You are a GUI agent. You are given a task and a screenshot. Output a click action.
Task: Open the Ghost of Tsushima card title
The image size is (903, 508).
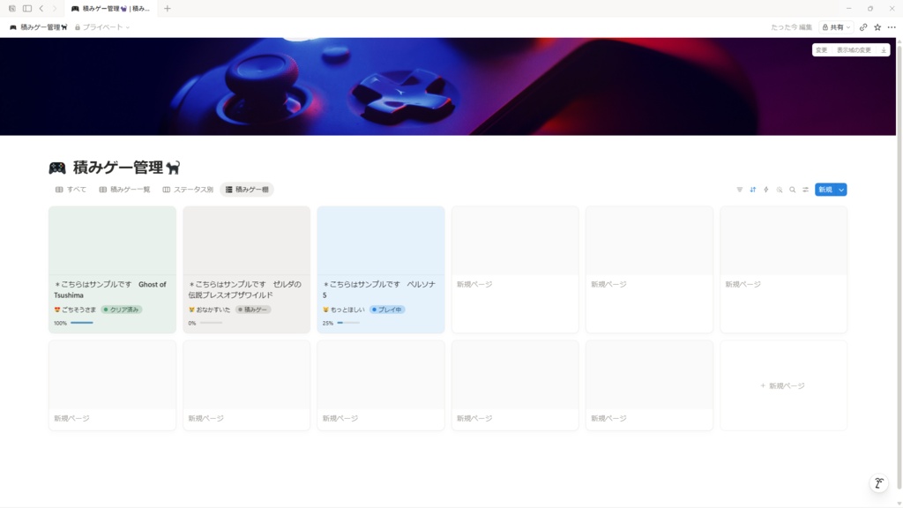pos(110,289)
